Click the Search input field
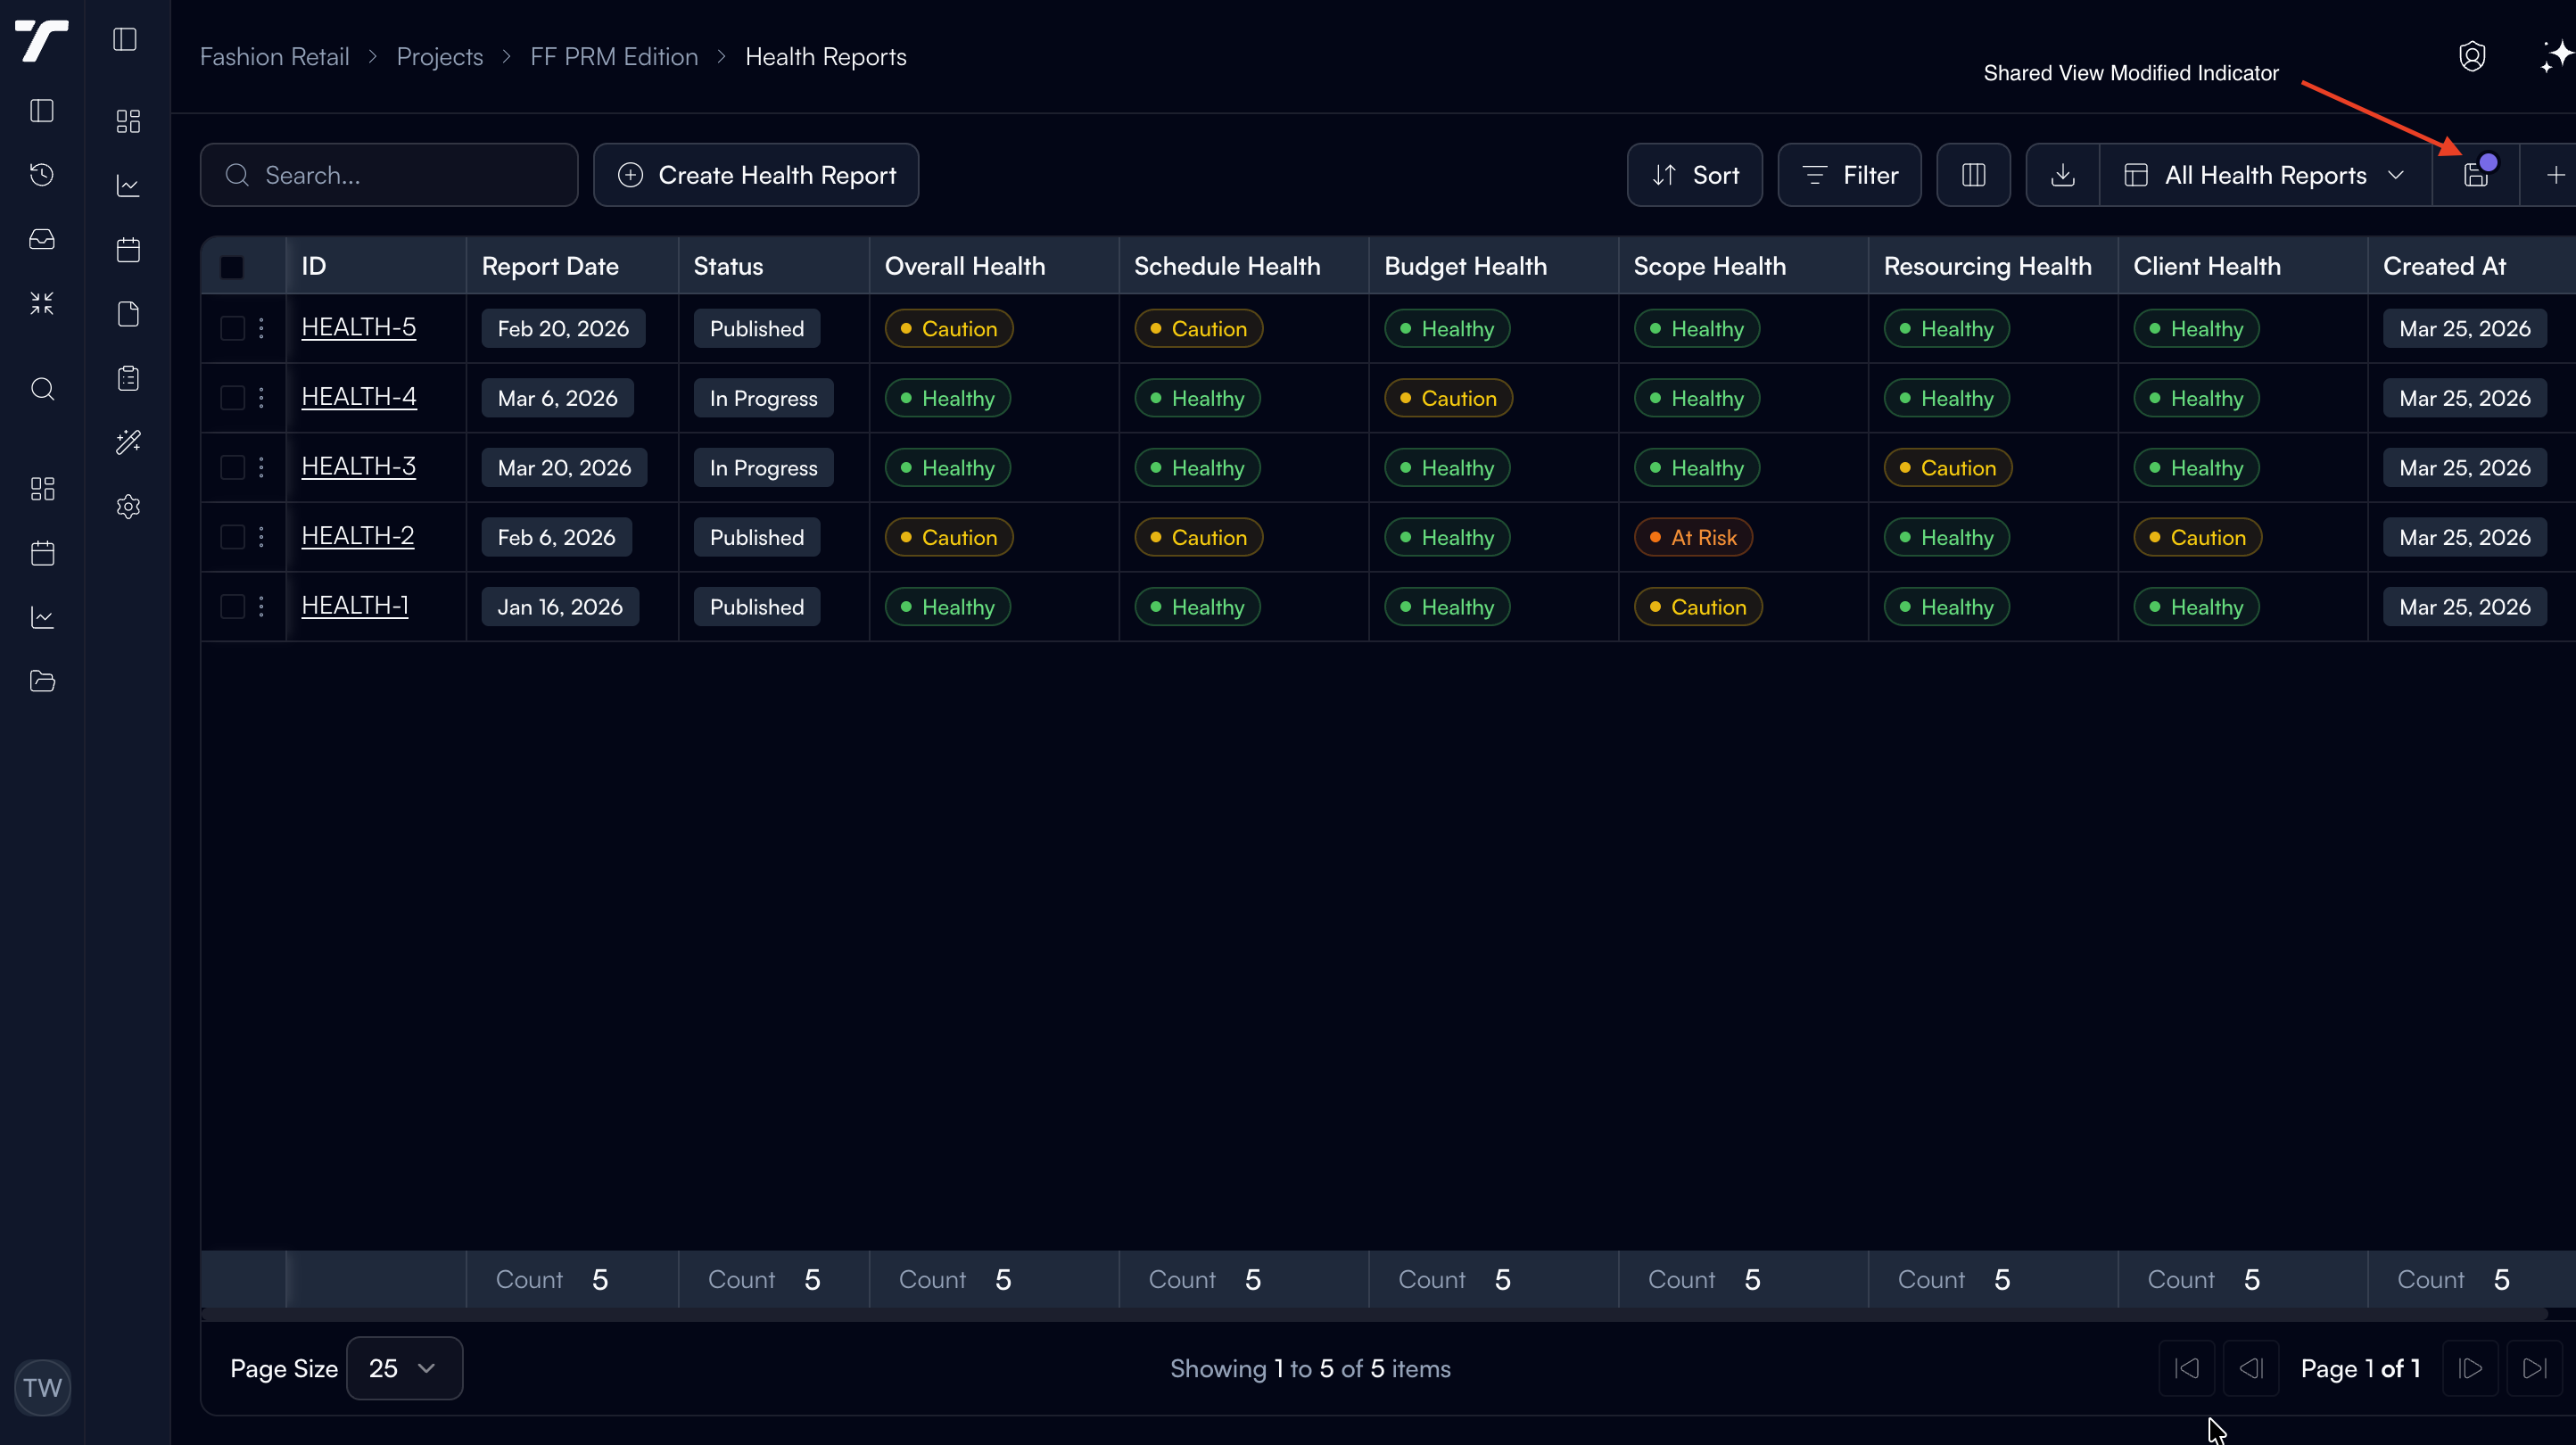 (x=389, y=175)
